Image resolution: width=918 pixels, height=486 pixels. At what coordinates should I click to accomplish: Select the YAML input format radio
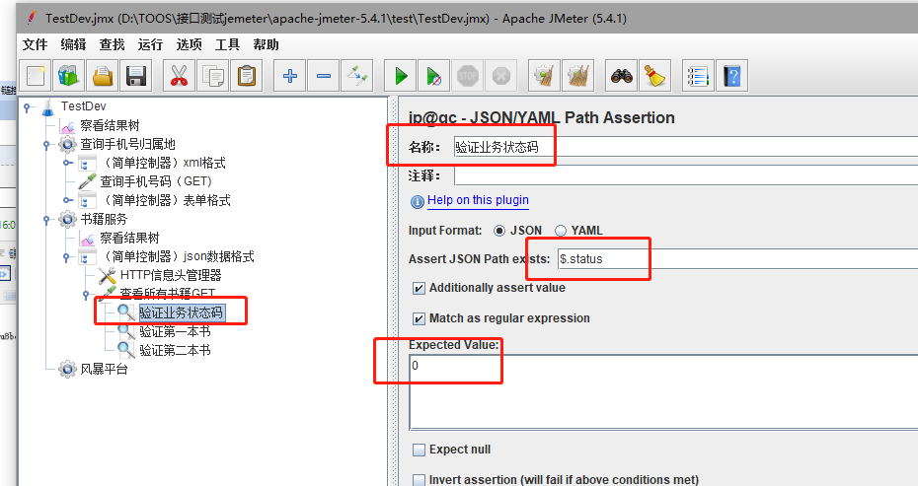(x=561, y=231)
